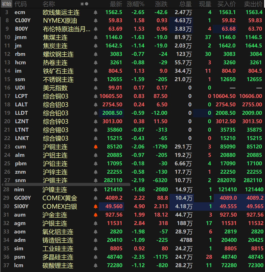Viewport: 265px width, 272px height.
Task: Click the bell icon for 碳酸锂主连
Action: pos(96,266)
